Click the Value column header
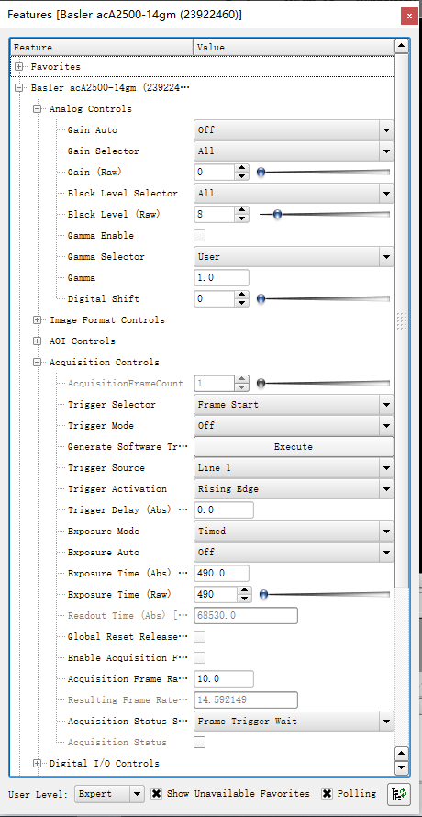422x817 pixels. point(294,48)
